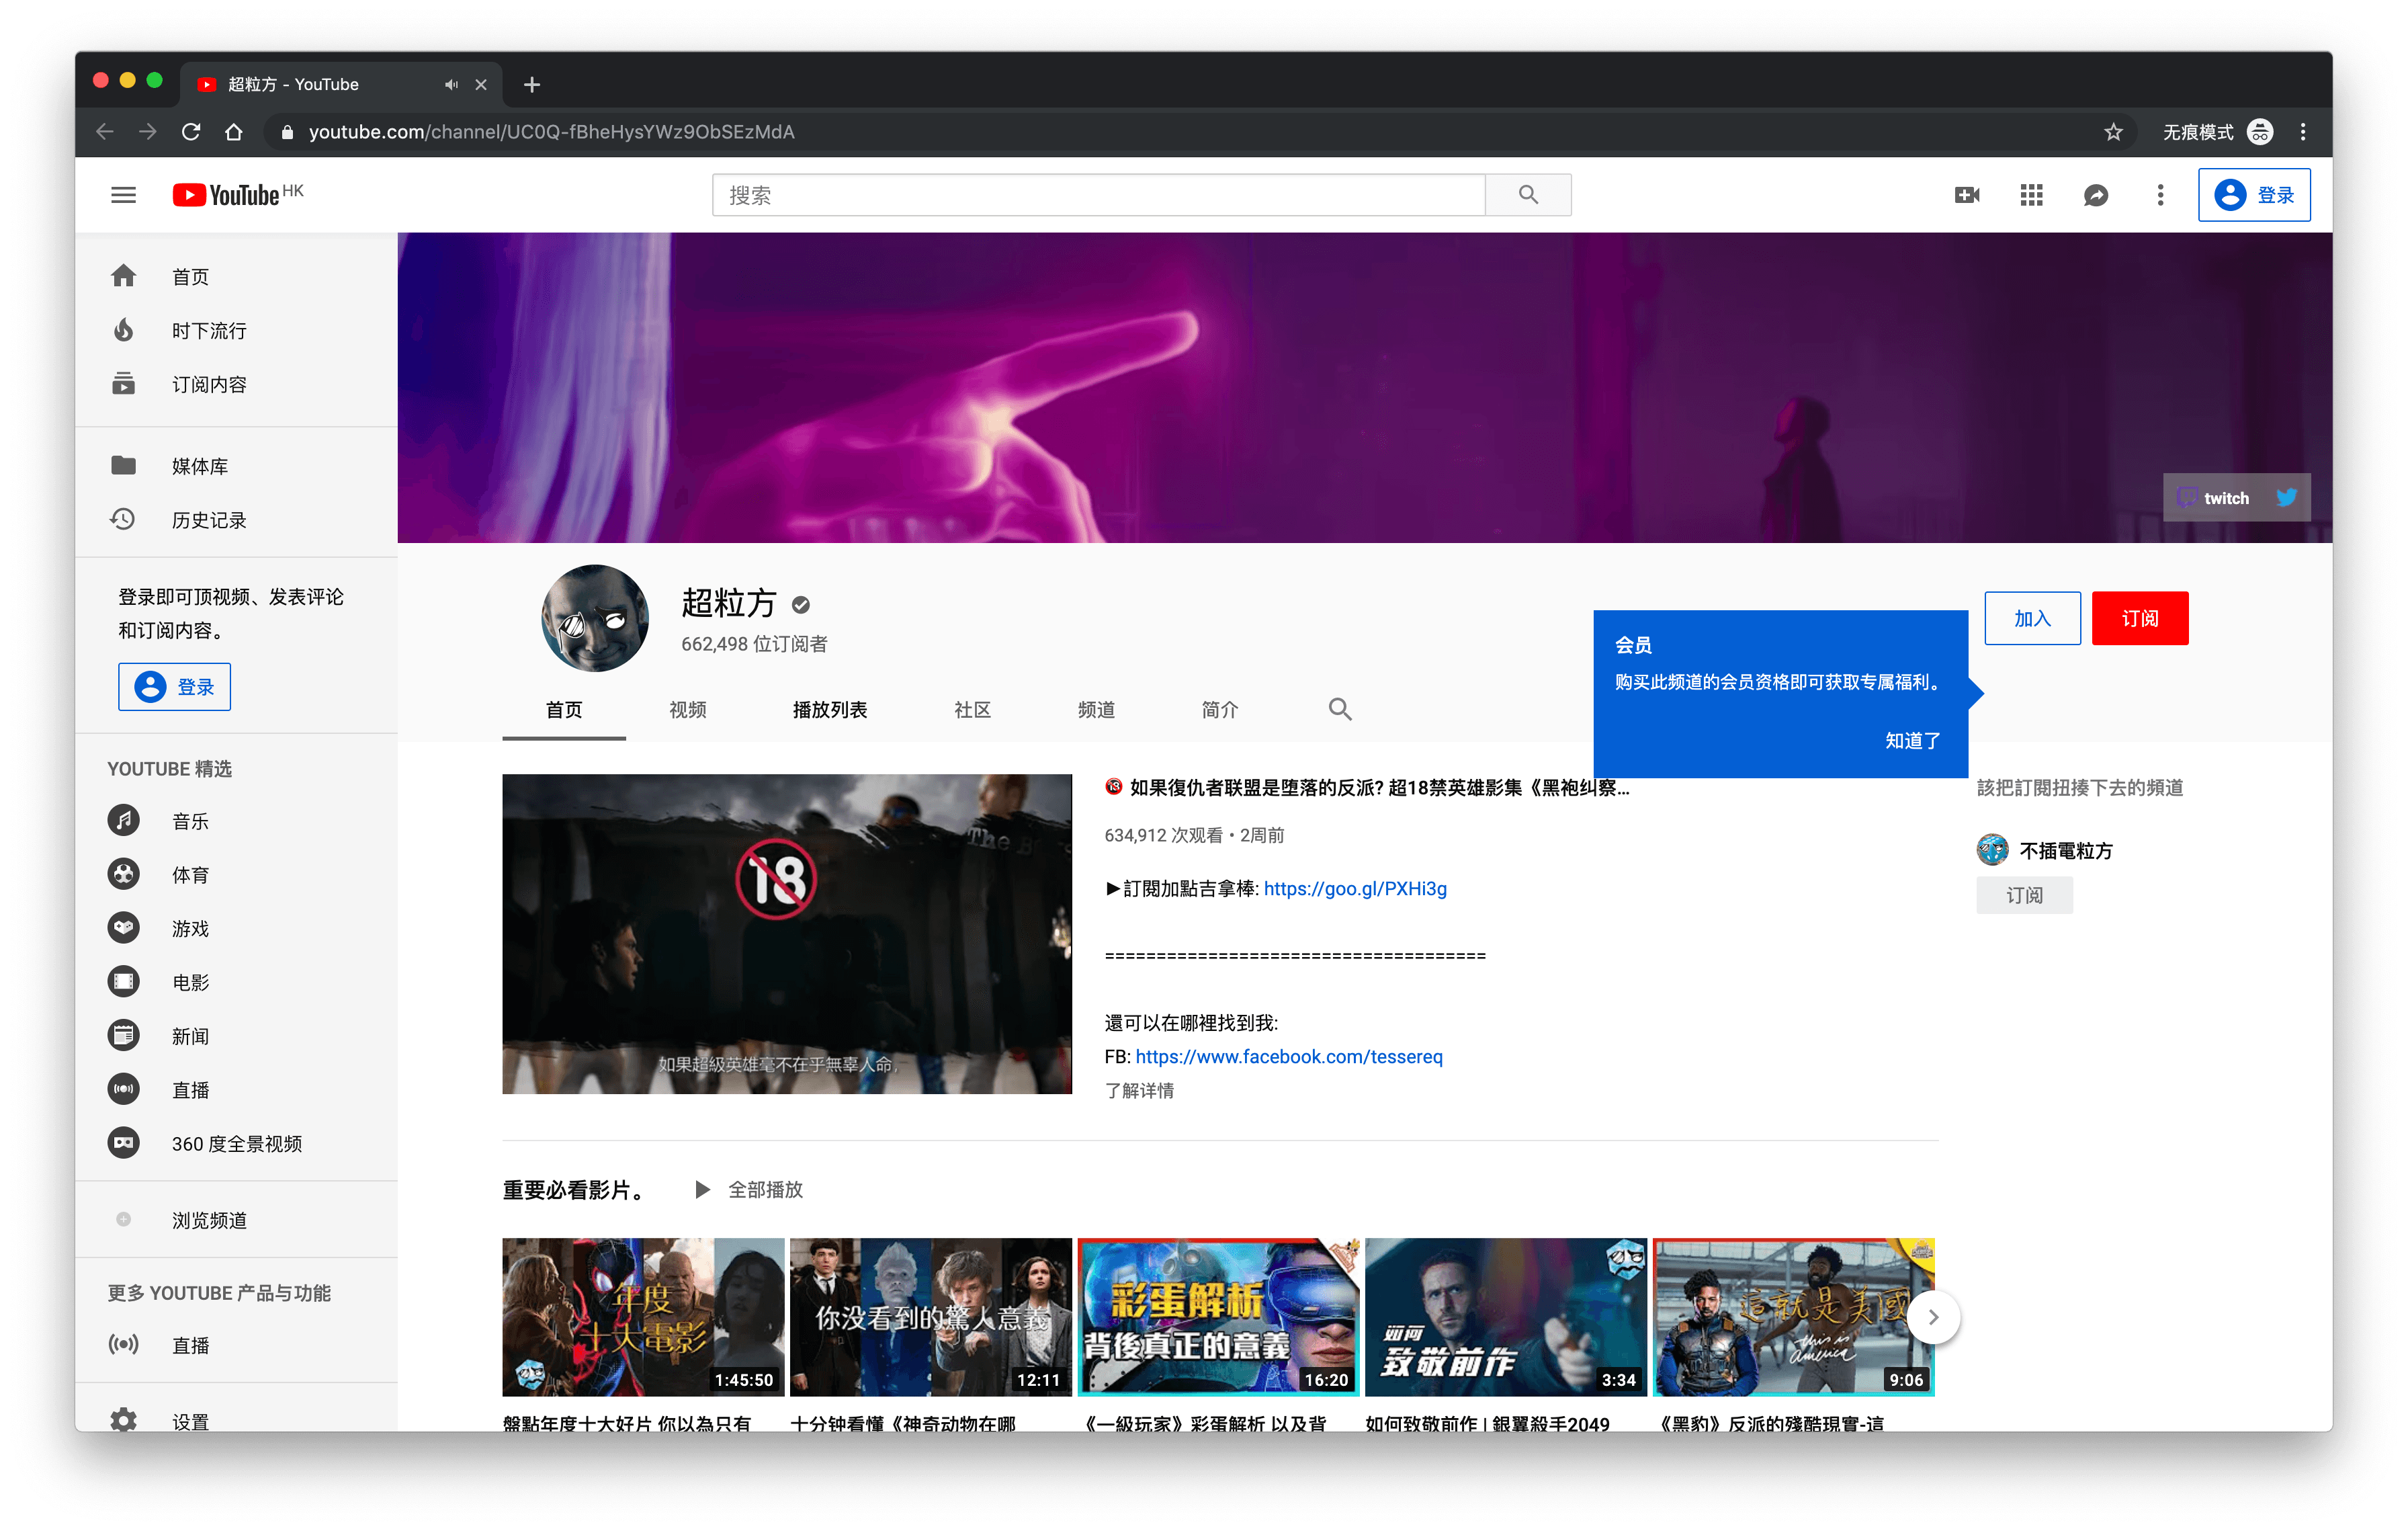
Task: Click the share arrow icon in header
Action: pyautogui.click(x=2096, y=195)
